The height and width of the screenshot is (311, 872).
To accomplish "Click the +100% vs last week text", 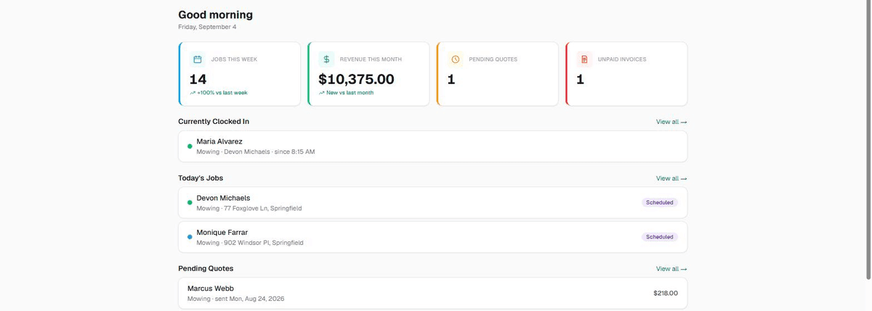I will click(x=222, y=93).
